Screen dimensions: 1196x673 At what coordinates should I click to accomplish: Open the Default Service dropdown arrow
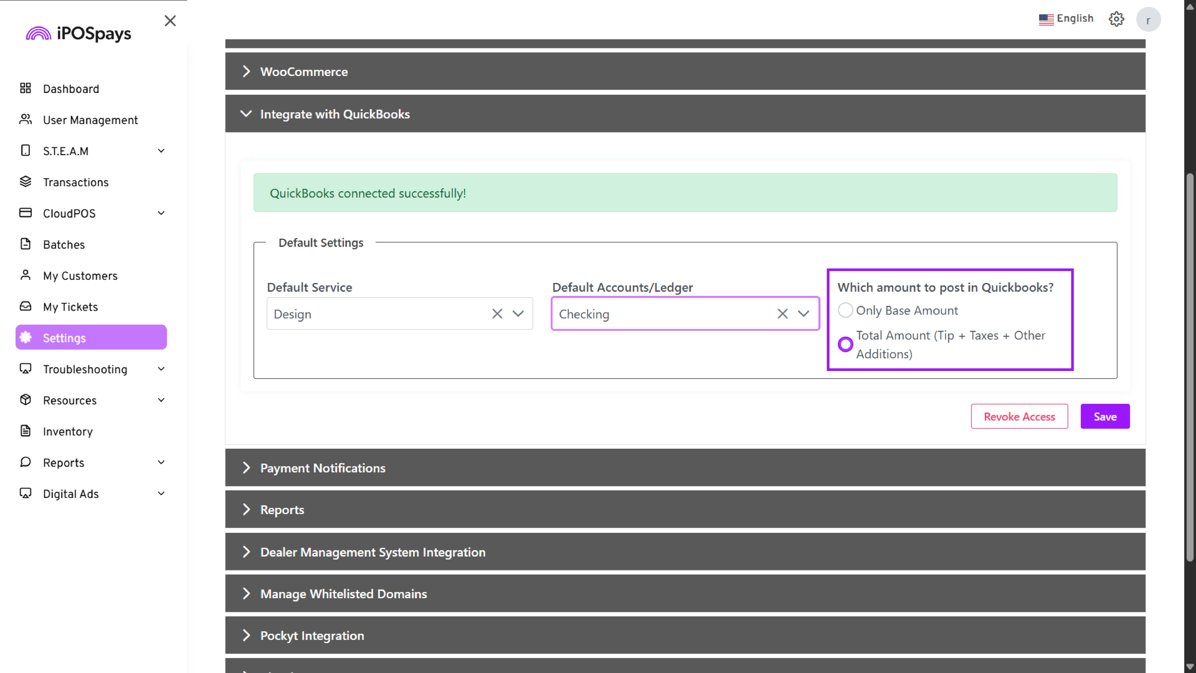(518, 314)
